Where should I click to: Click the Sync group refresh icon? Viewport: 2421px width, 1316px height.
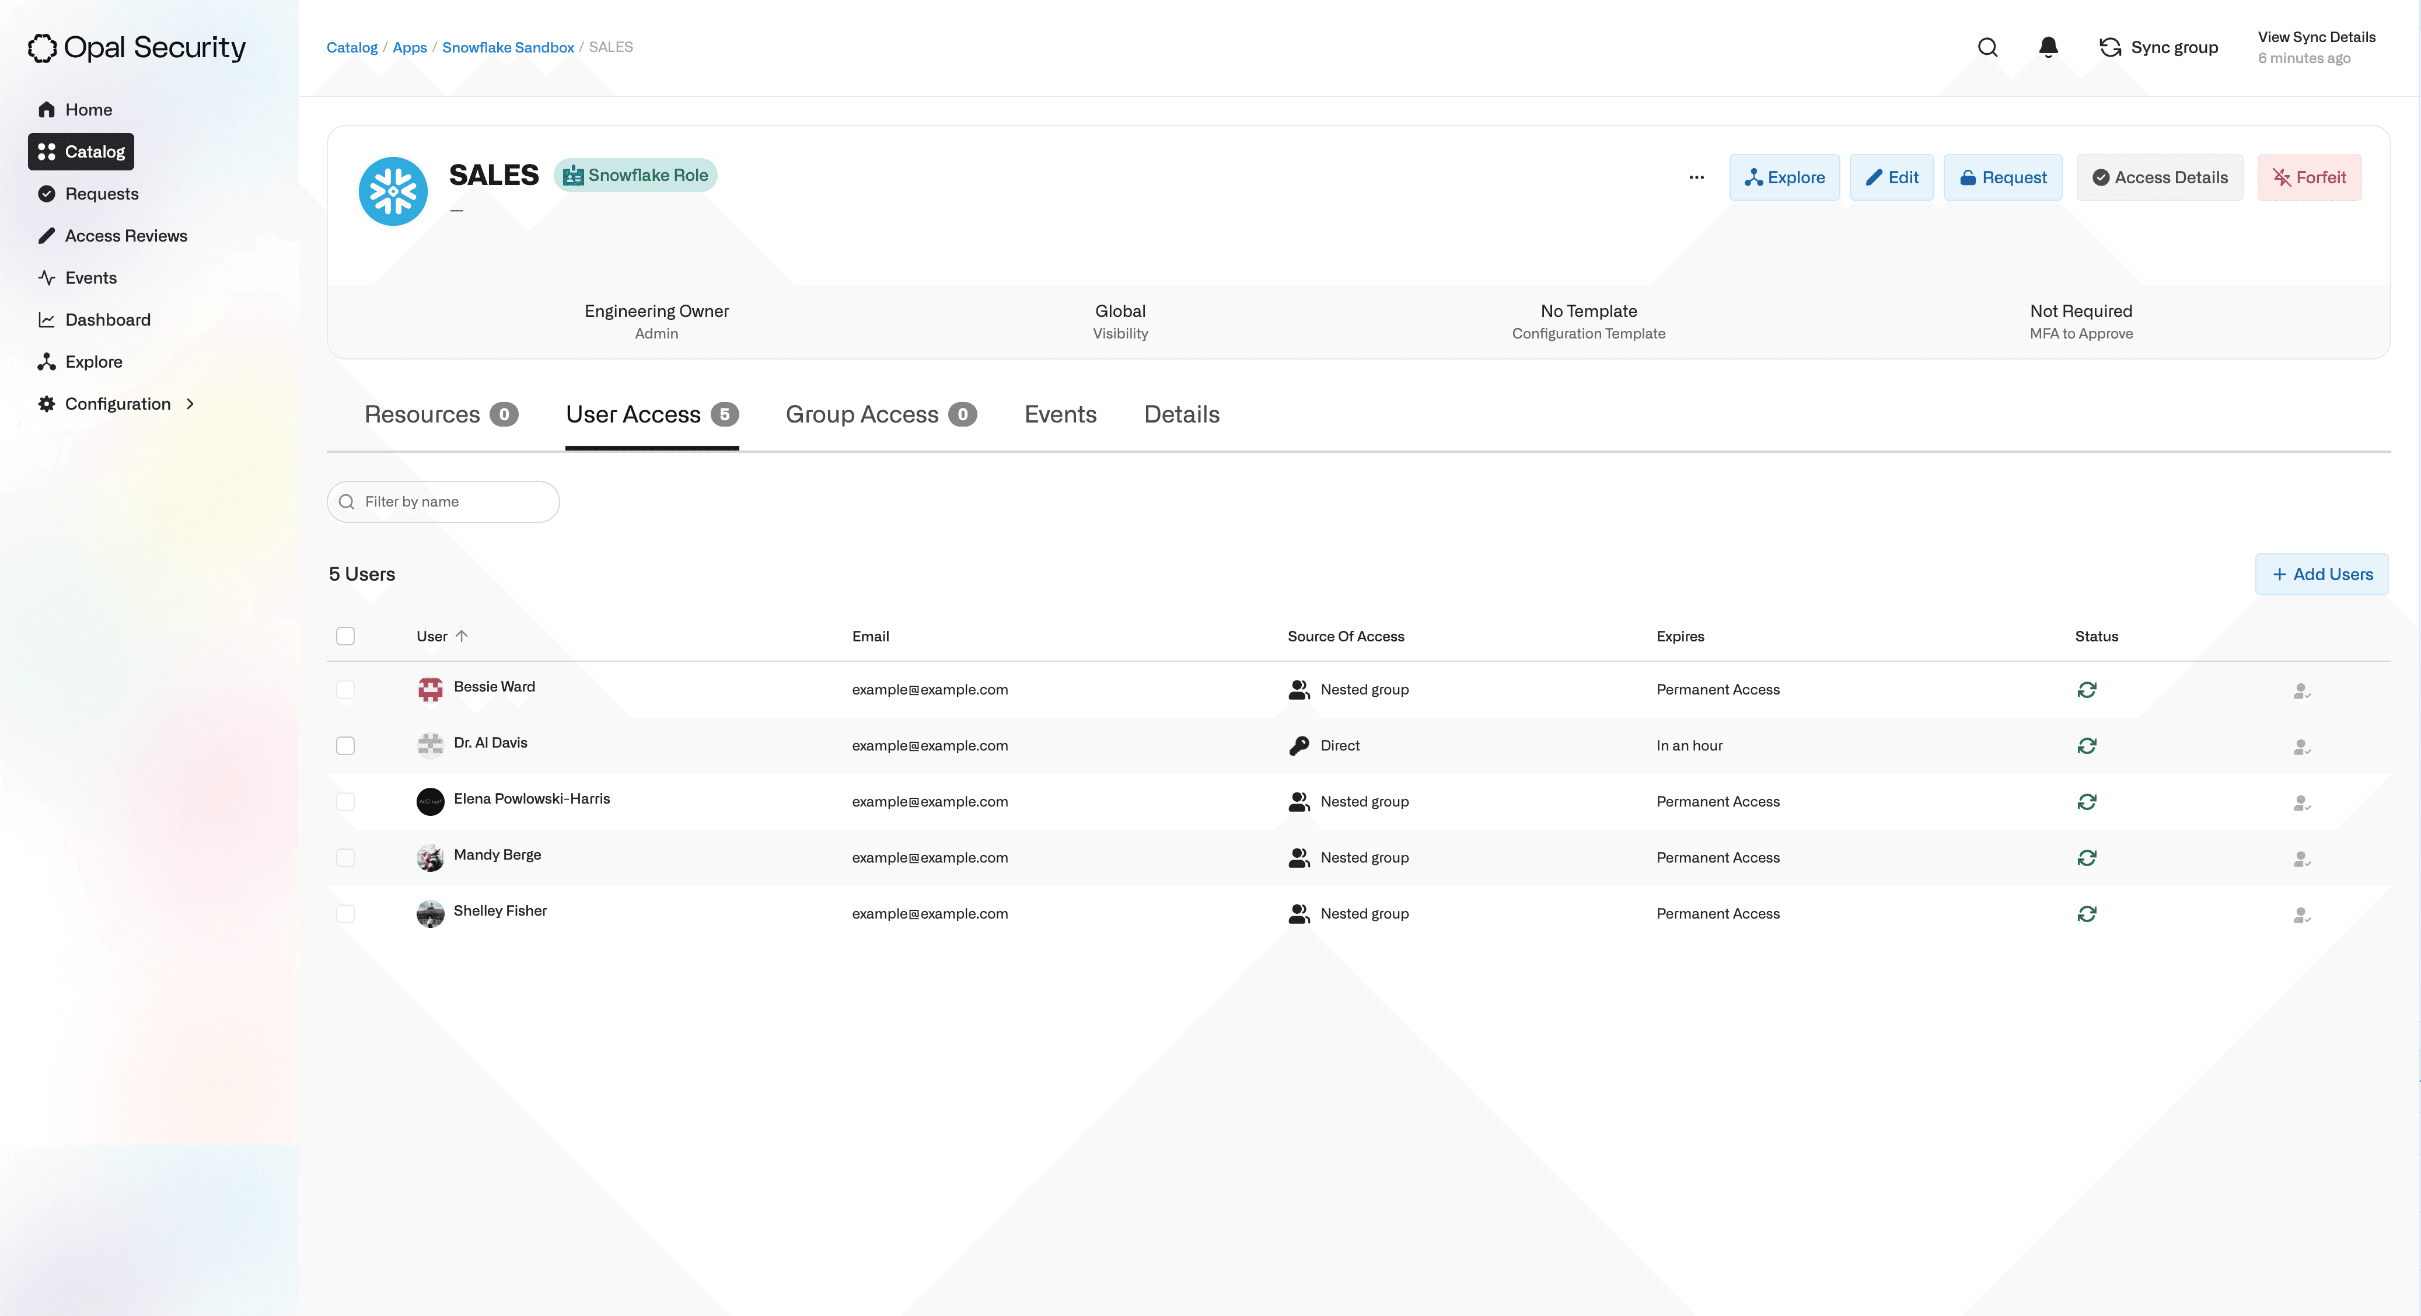click(x=2110, y=47)
